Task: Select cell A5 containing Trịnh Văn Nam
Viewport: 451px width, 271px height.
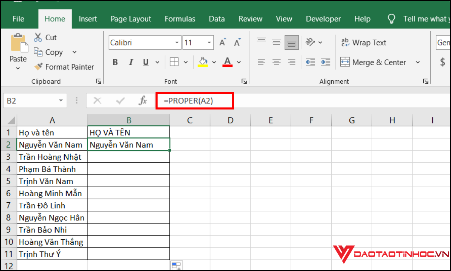Action: click(52, 181)
